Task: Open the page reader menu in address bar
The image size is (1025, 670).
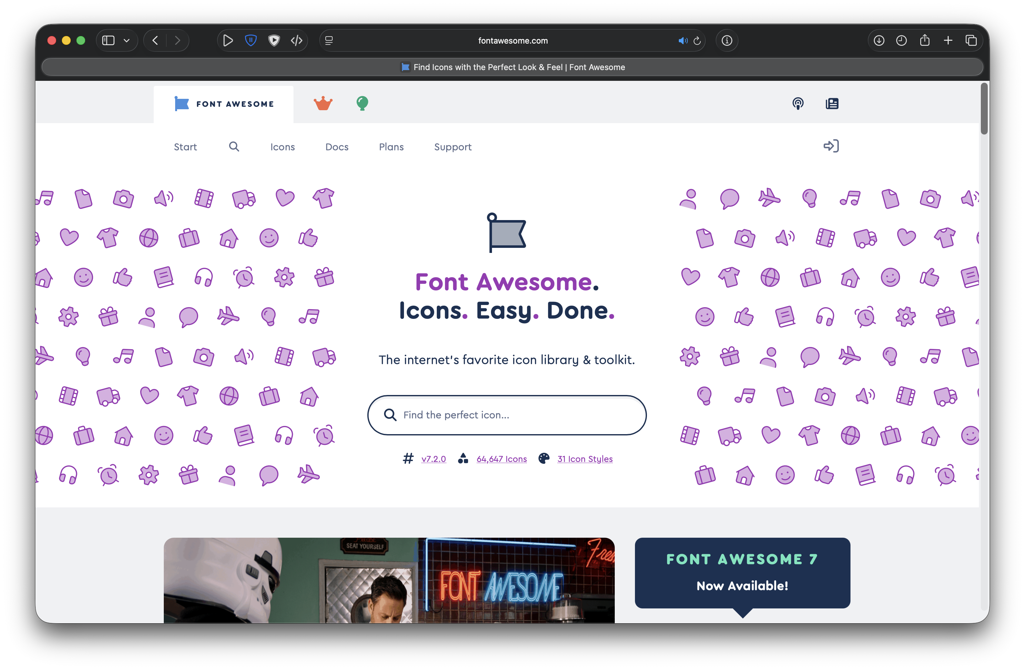Action: pyautogui.click(x=329, y=40)
